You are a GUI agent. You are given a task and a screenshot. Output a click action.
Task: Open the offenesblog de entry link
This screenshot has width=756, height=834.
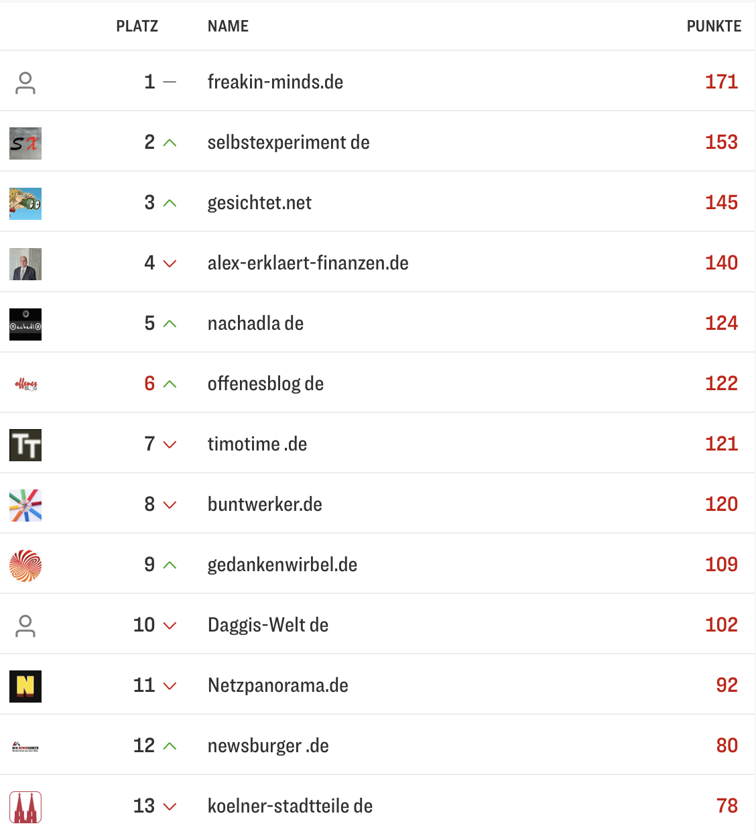tap(265, 383)
